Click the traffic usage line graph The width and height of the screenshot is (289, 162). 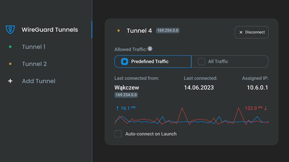tap(192, 118)
